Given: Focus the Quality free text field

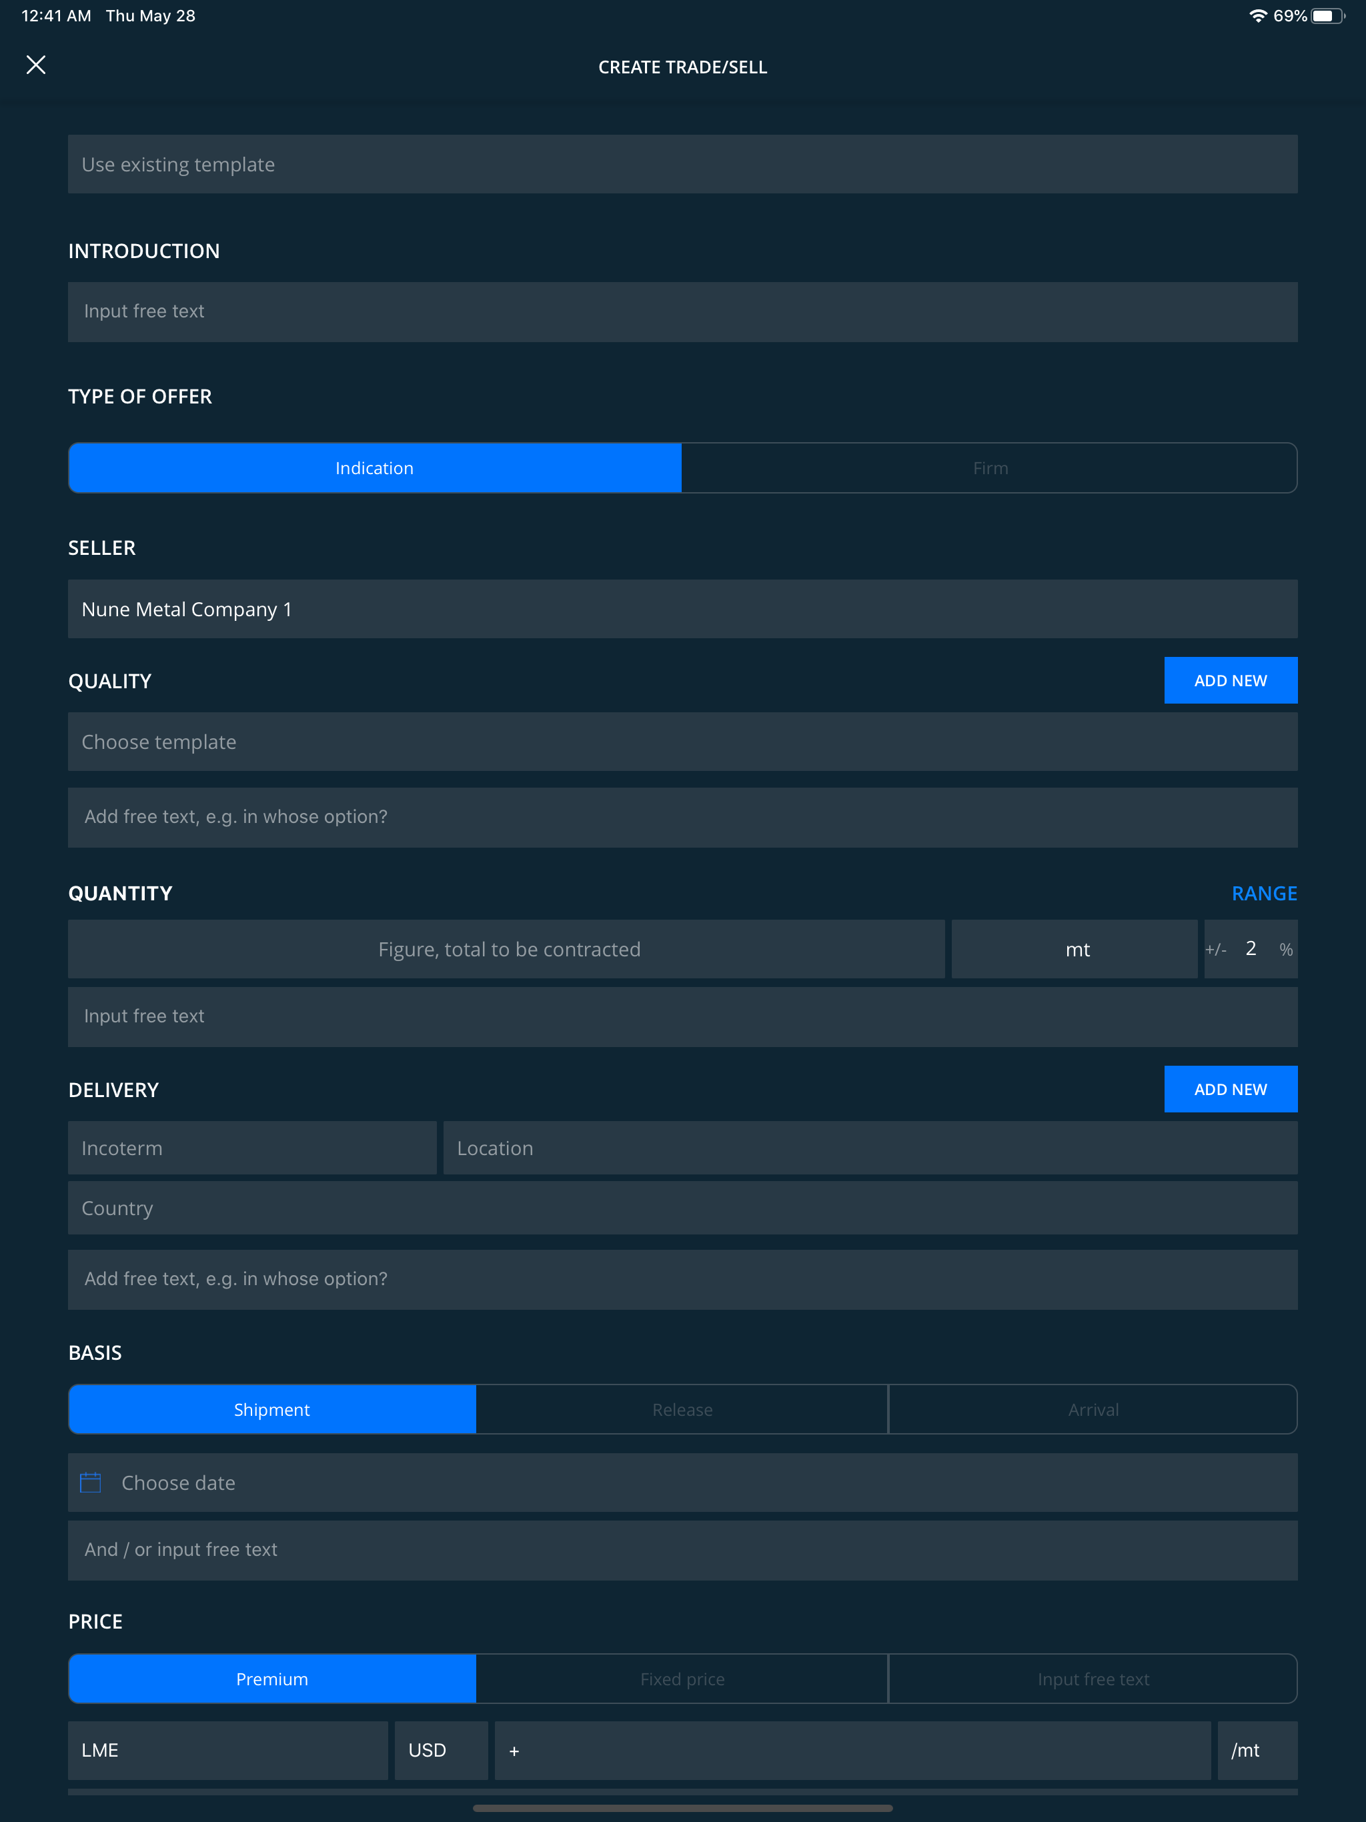Looking at the screenshot, I should (x=682, y=817).
